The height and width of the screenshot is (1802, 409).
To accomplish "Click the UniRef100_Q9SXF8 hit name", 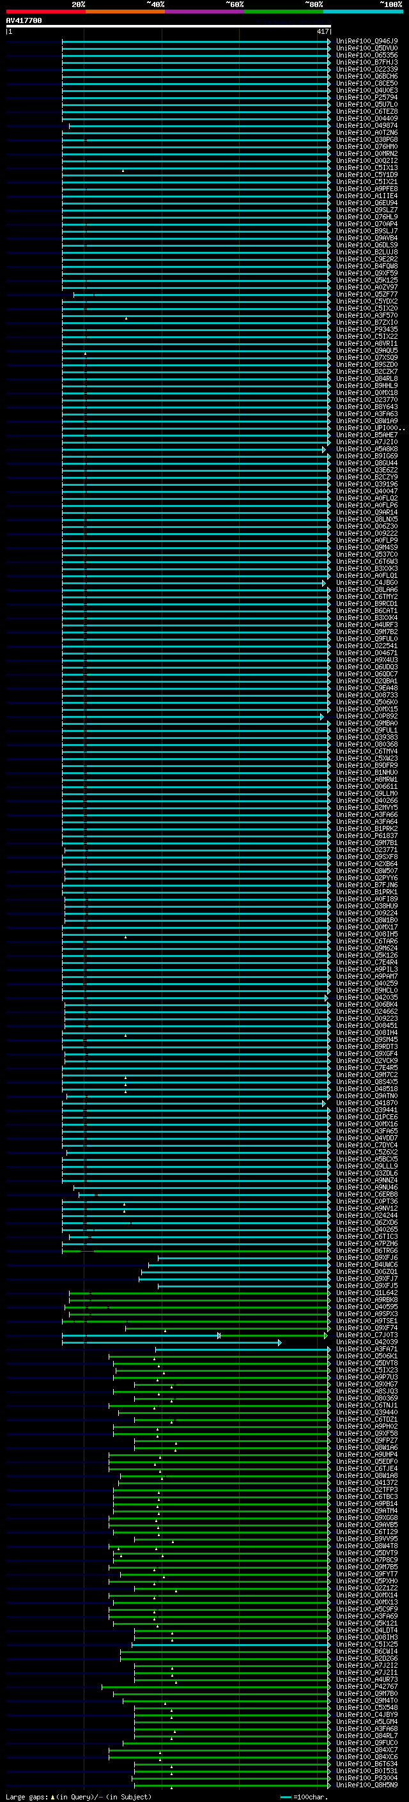I will tap(367, 857).
